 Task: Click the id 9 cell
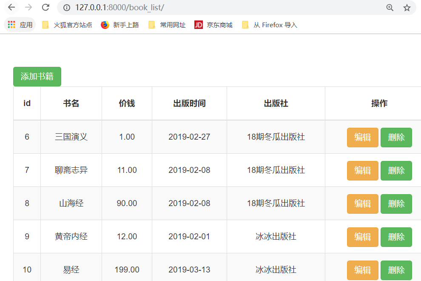27,237
